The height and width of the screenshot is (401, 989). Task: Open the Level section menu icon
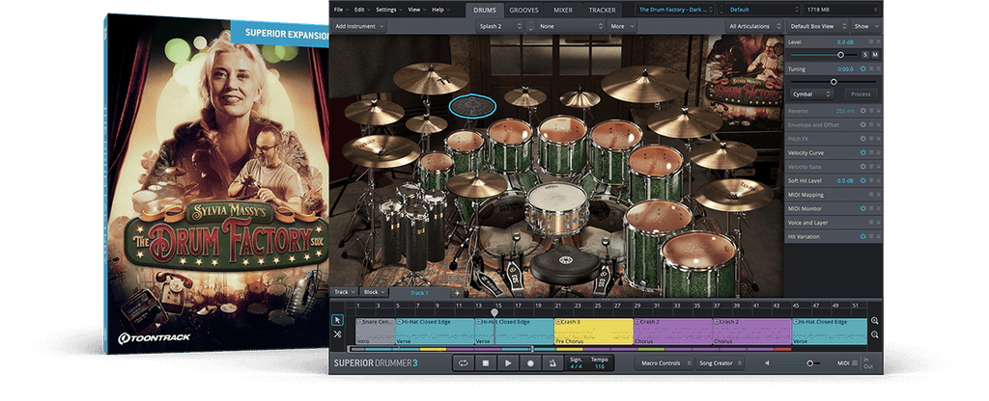coord(871,41)
